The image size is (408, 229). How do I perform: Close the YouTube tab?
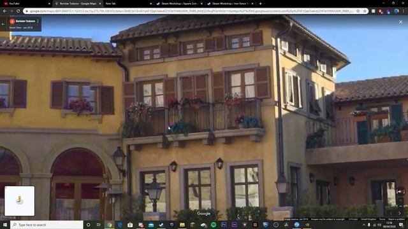tap(49, 4)
